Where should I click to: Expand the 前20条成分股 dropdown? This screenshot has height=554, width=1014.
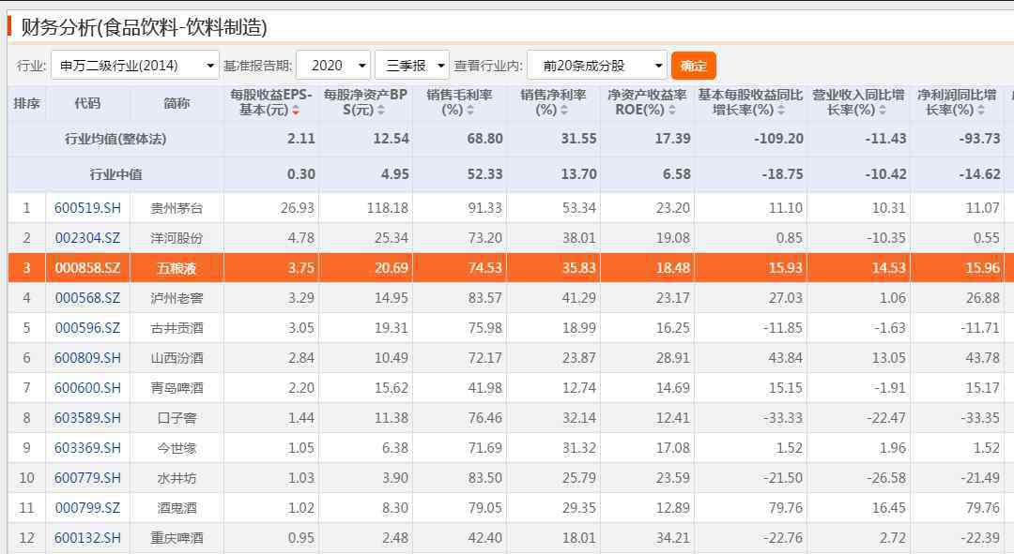point(597,66)
